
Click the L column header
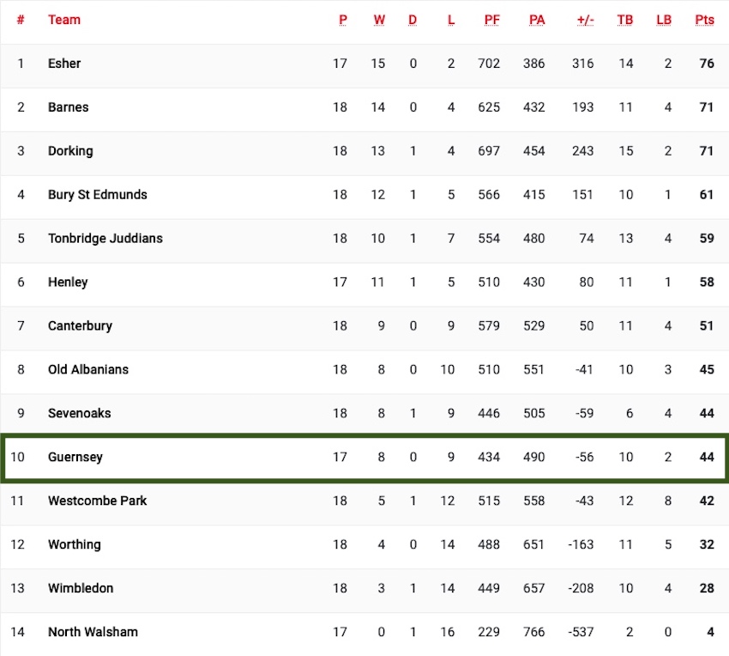point(450,20)
